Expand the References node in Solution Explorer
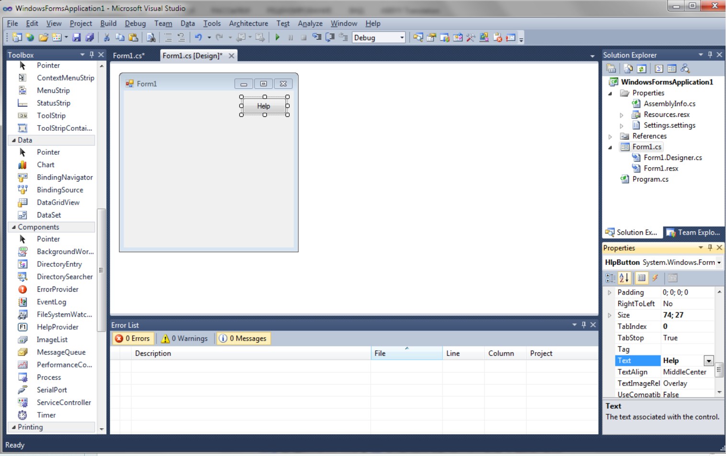The width and height of the screenshot is (726, 456). pyautogui.click(x=610, y=137)
